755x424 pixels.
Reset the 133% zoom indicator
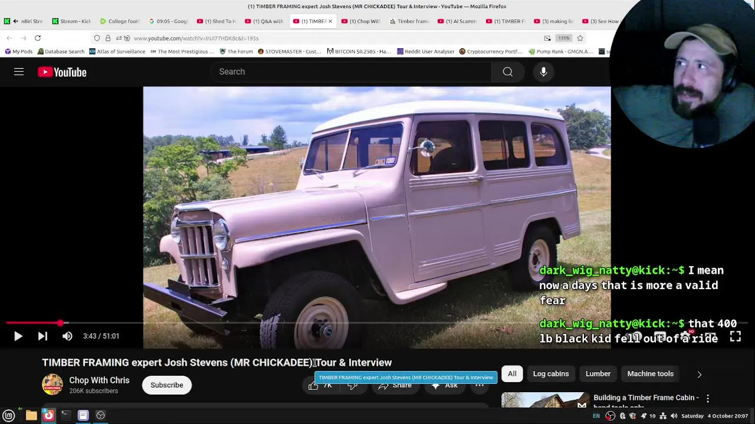tap(564, 38)
